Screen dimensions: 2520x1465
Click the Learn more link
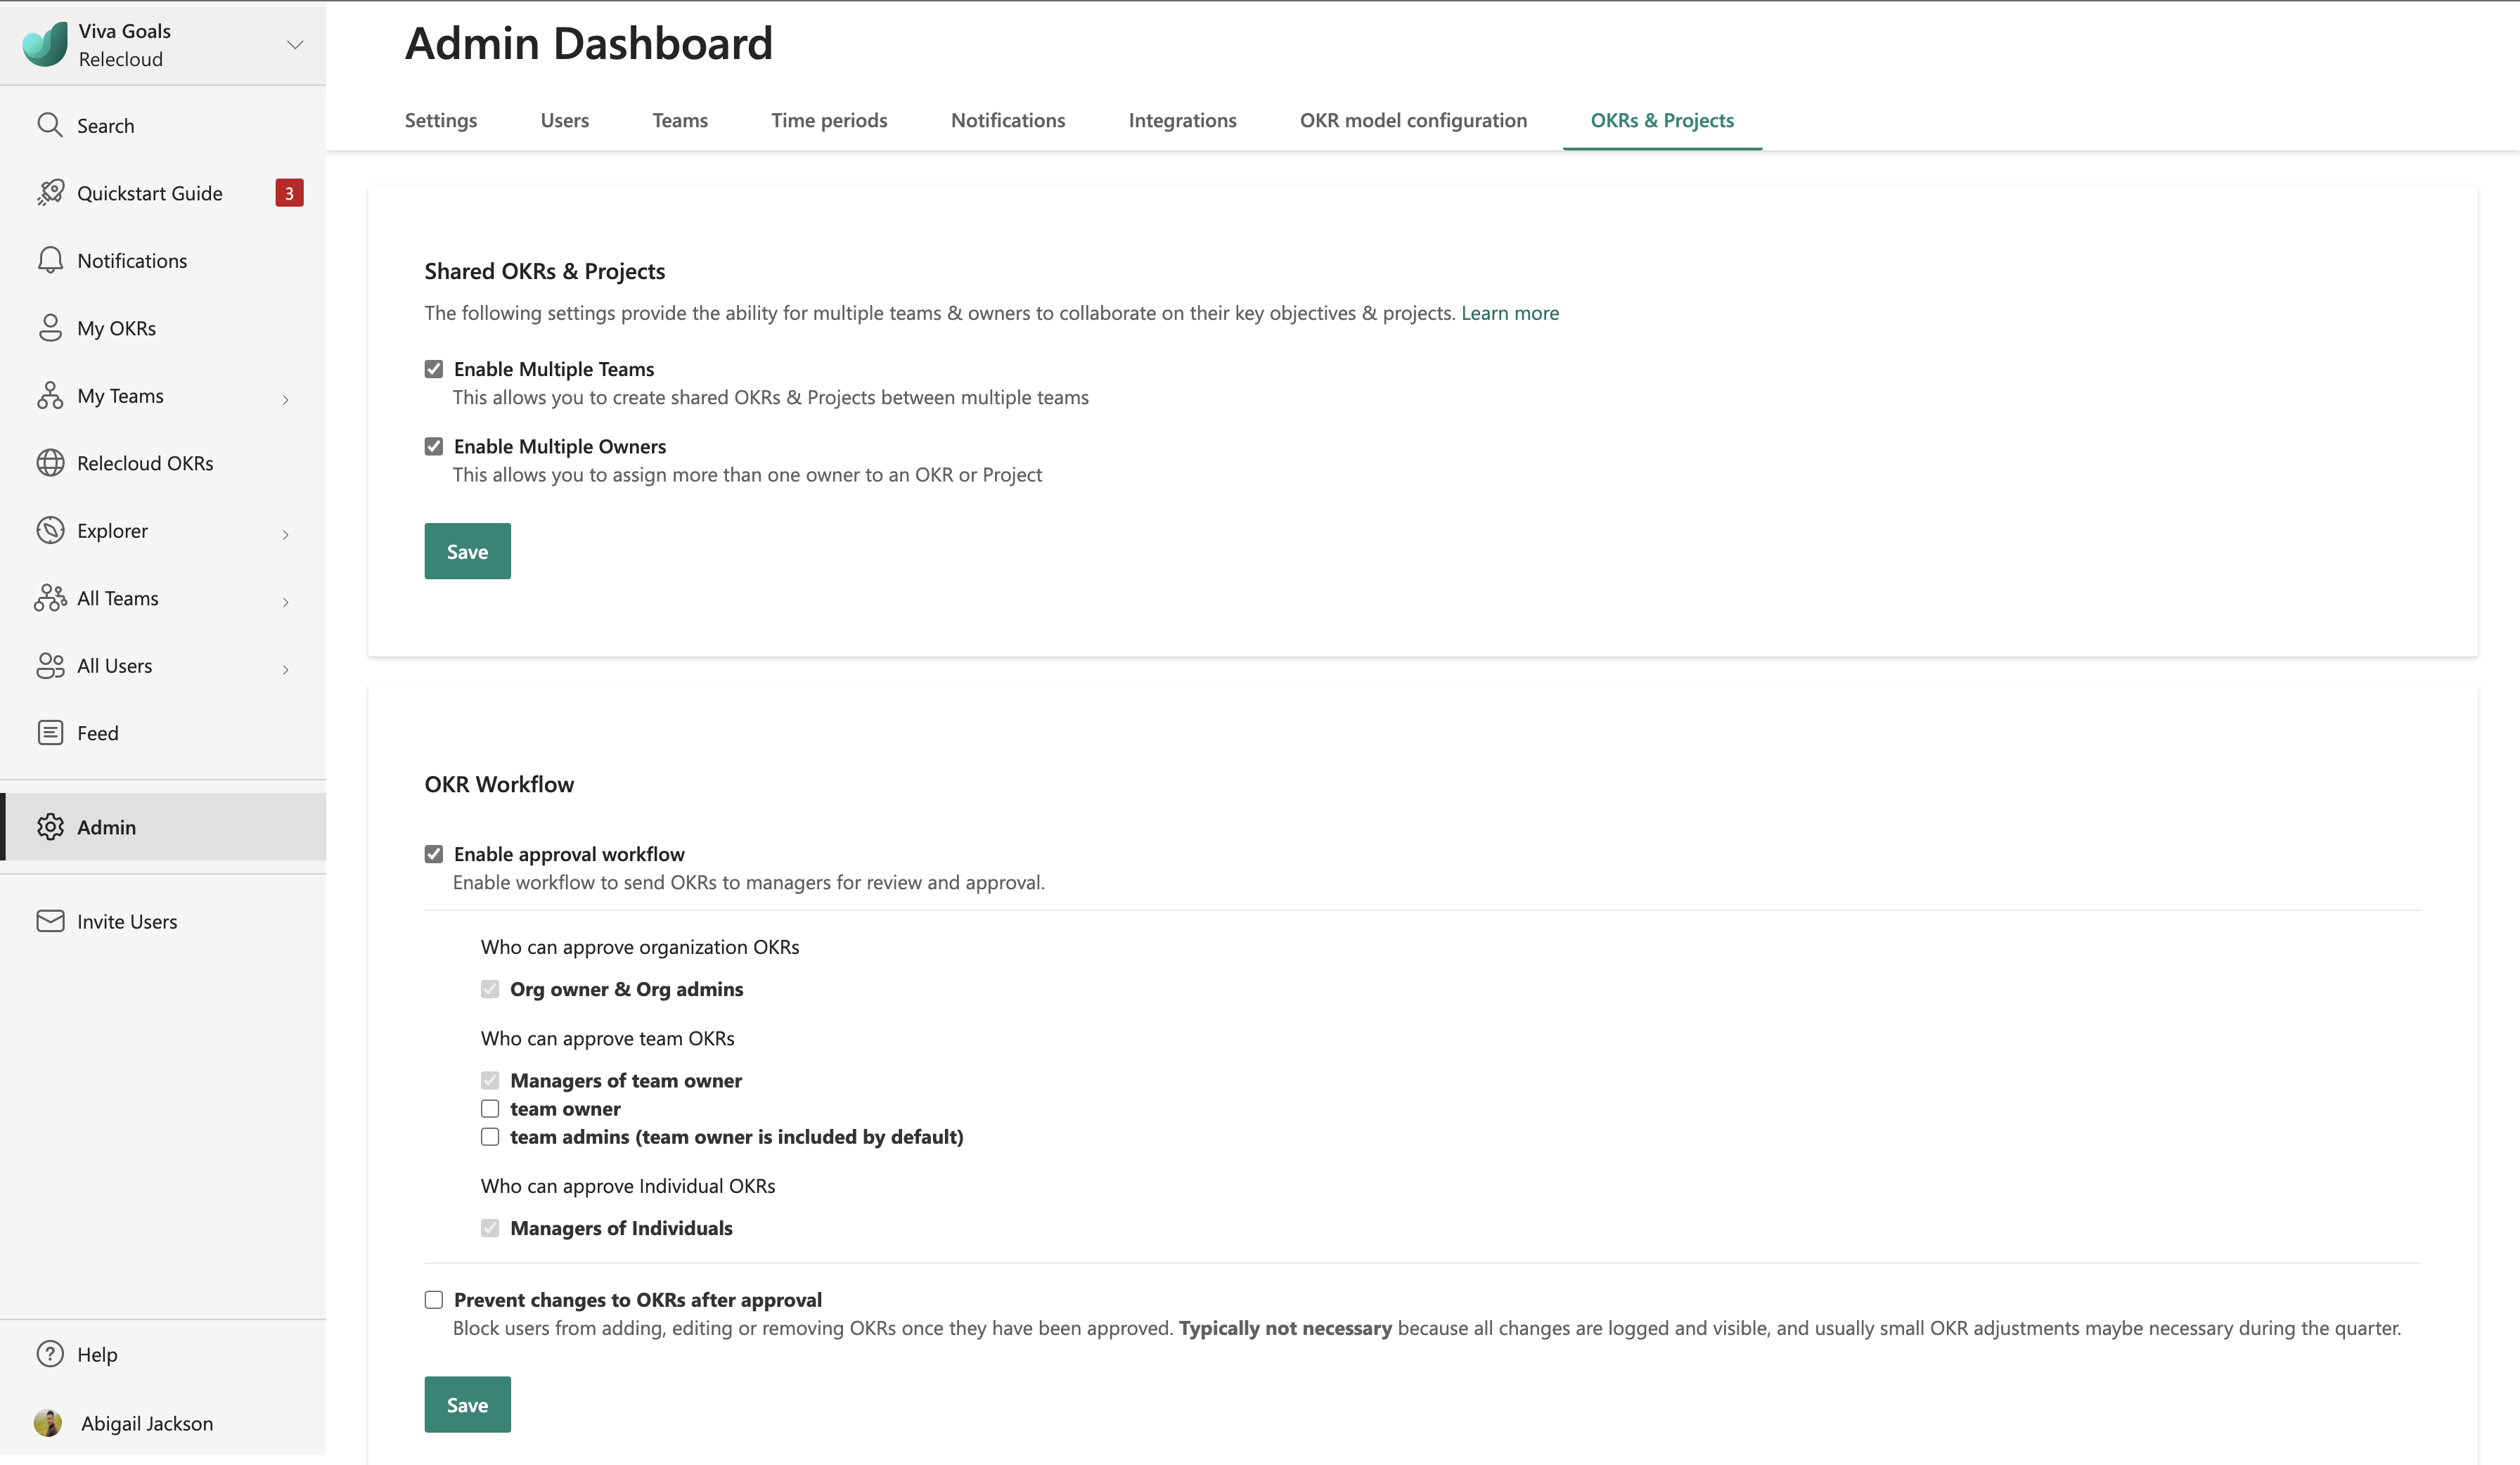pyautogui.click(x=1510, y=313)
